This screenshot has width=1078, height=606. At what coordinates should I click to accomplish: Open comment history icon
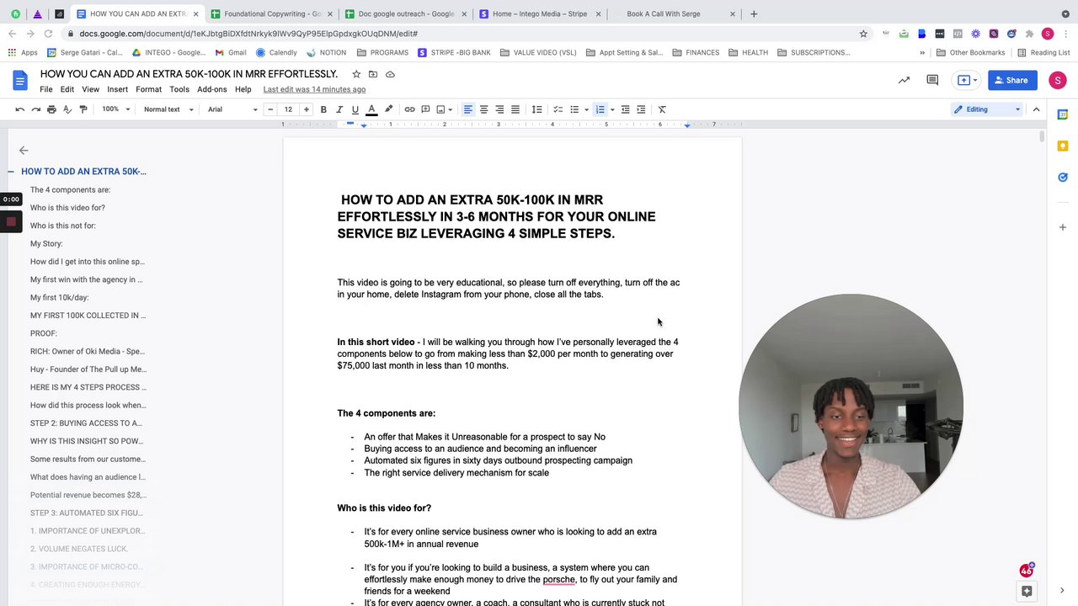point(932,81)
